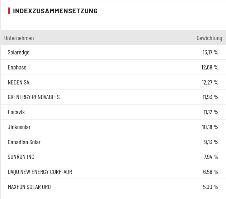
Task: Click the INDEXZUSAMMENSETZUNG heading
Action: click(55, 11)
